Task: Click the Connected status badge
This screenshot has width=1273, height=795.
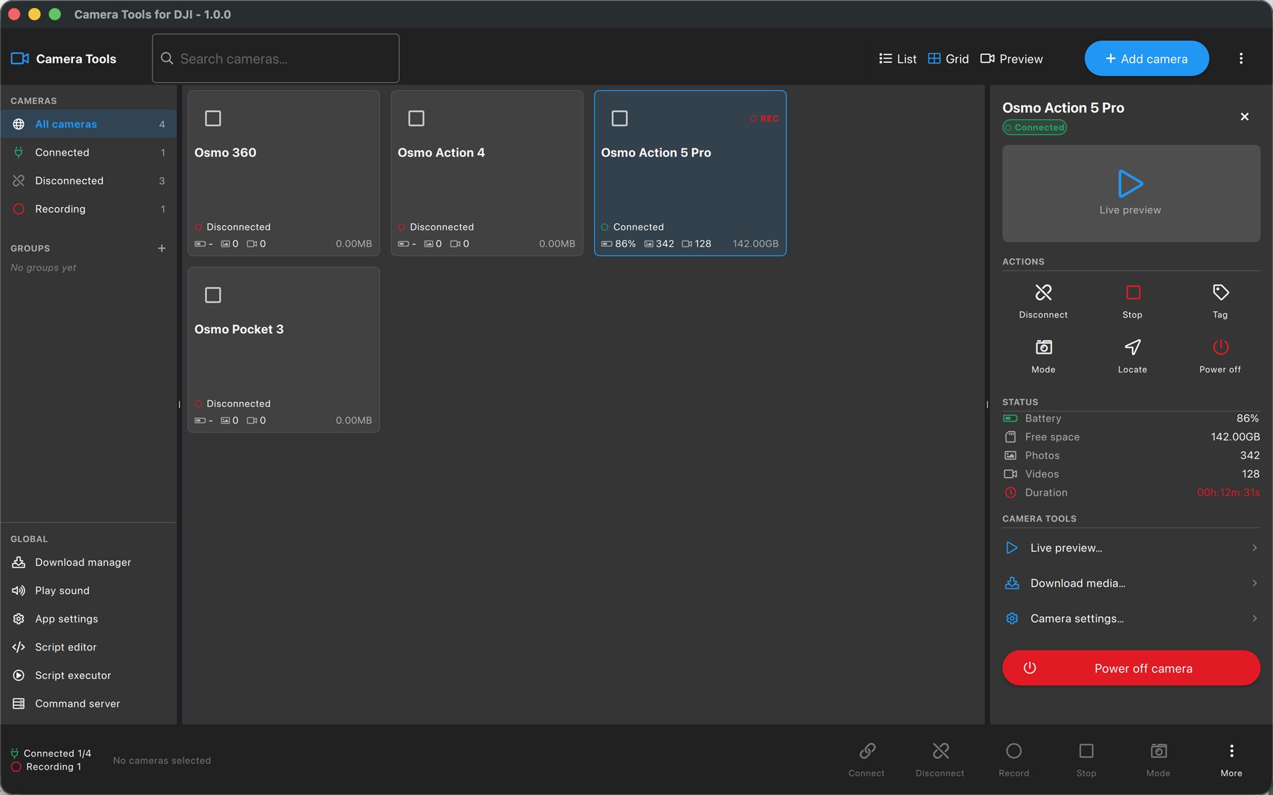Action: coord(1034,127)
